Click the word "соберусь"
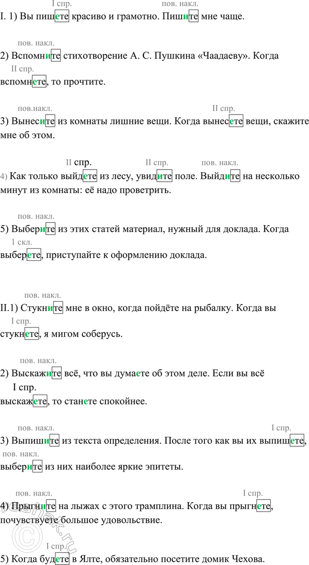This screenshot has height=565, width=309. [101, 335]
